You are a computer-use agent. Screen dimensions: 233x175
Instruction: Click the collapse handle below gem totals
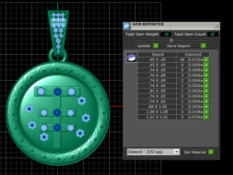pos(171,40)
